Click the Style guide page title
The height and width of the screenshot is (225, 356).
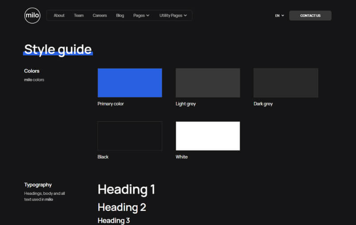click(58, 50)
